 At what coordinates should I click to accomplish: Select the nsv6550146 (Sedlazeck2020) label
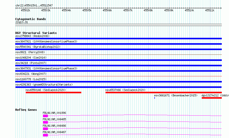pyautogui.click(x=46, y=90)
